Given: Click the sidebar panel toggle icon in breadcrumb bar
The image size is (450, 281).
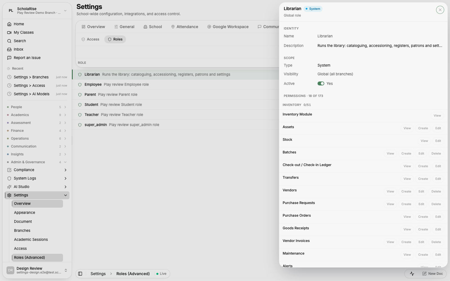Looking at the screenshot, I should pyautogui.click(x=80, y=274).
